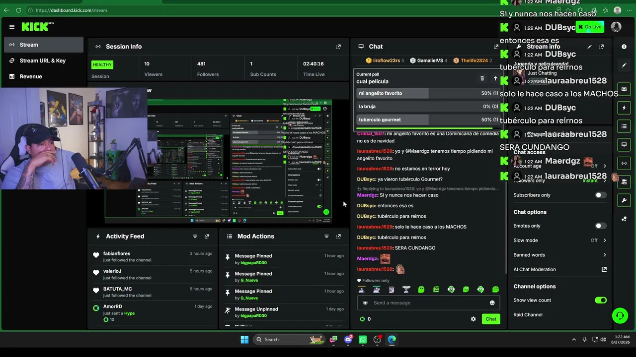Pop out the Stream info panel
The height and width of the screenshot is (357, 636).
602,47
